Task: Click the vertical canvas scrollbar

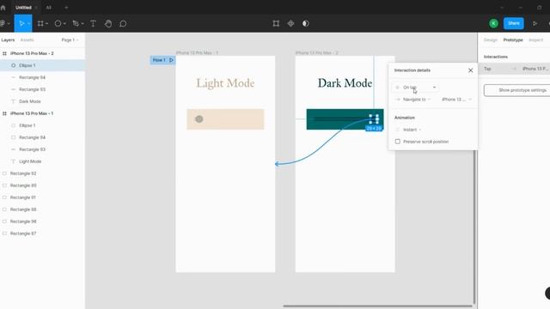Action: point(474,227)
